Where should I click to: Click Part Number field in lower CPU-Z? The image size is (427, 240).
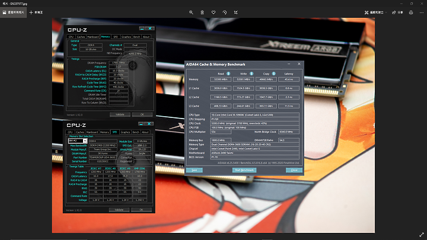103,157
